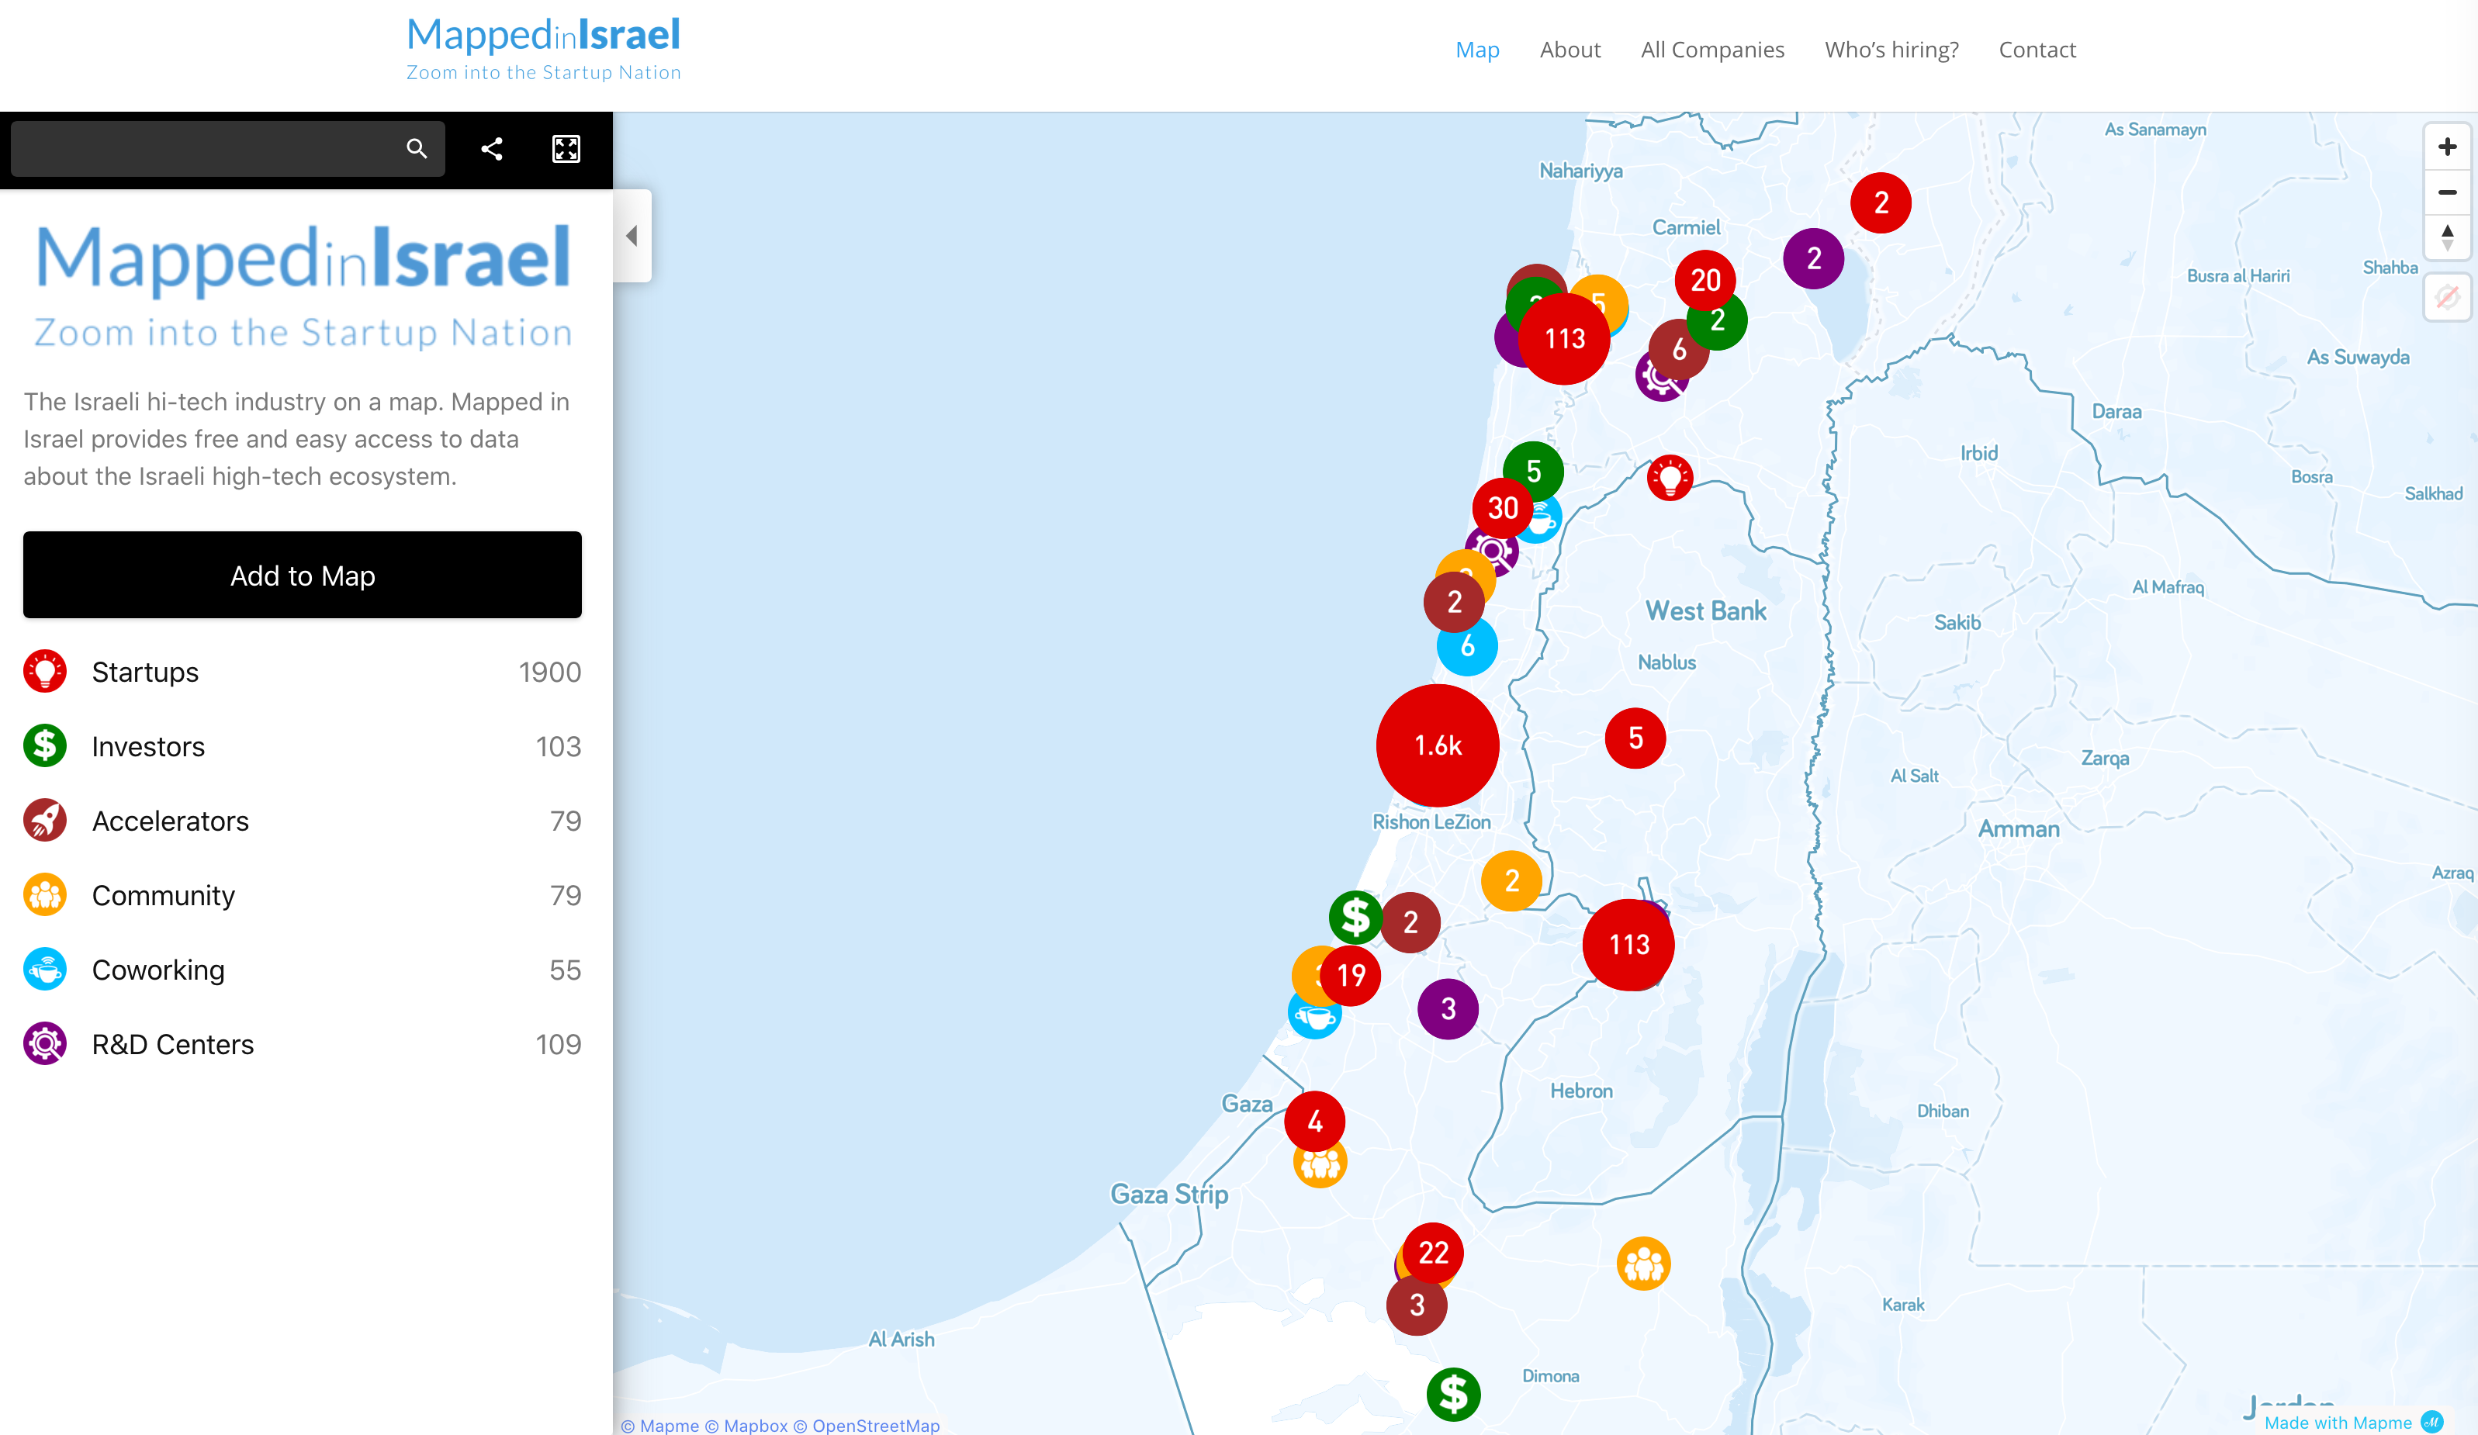
Task: Open the Map navigation tab
Action: pyautogui.click(x=1477, y=49)
